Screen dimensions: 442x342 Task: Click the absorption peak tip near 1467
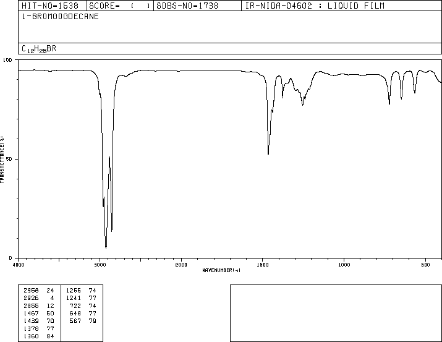[268, 153]
